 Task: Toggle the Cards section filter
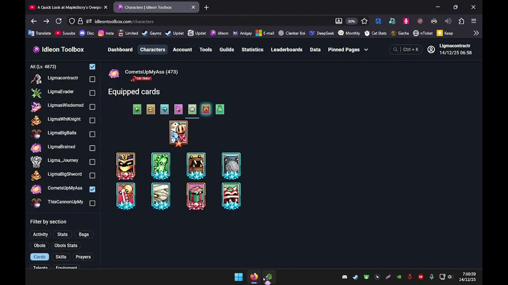coord(40,257)
